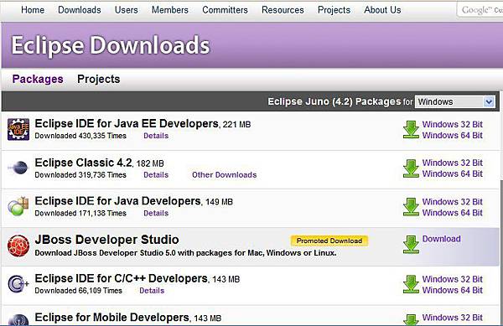Go to Home in the top navigation

coord(33,10)
